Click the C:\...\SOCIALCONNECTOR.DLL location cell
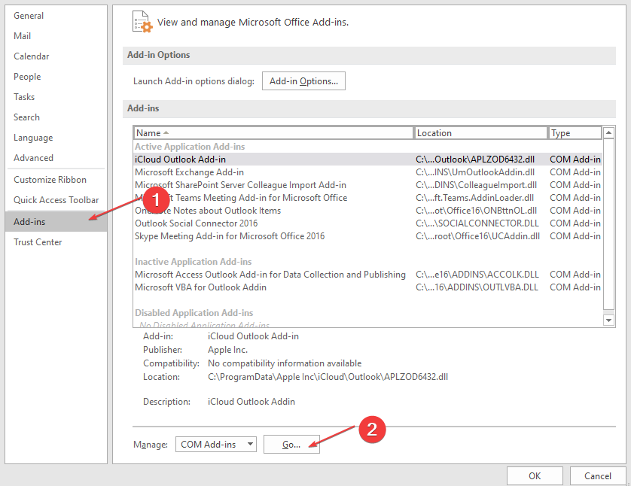Image resolution: width=631 pixels, height=486 pixels. [x=477, y=223]
